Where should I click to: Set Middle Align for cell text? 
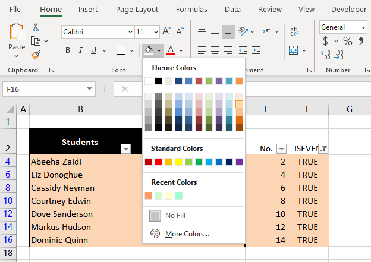tap(215, 31)
